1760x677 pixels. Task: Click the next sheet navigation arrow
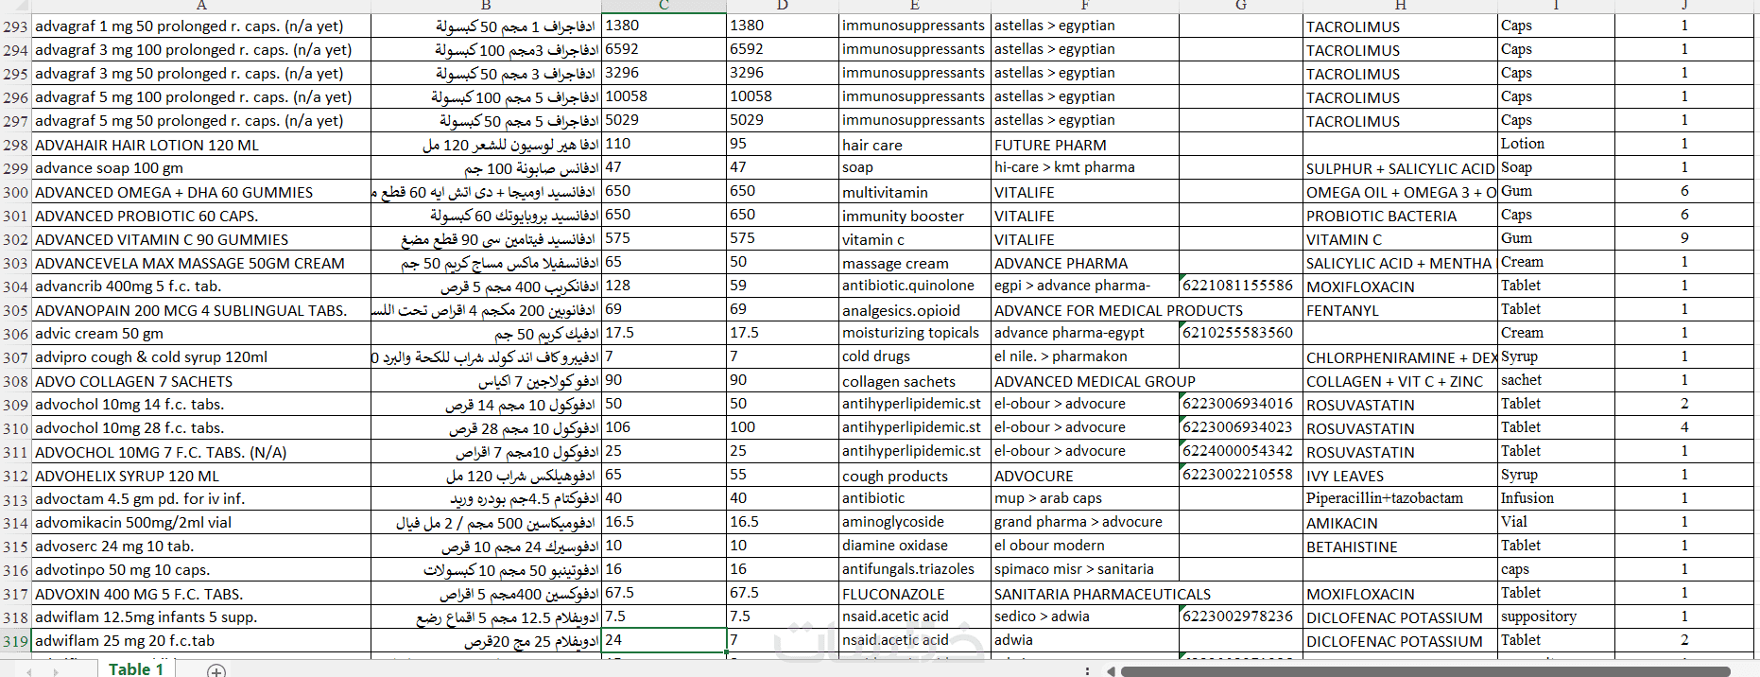pyautogui.click(x=56, y=671)
